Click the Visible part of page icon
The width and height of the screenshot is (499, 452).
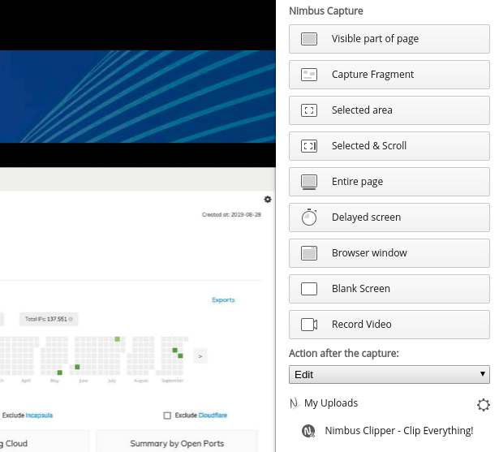(309, 39)
